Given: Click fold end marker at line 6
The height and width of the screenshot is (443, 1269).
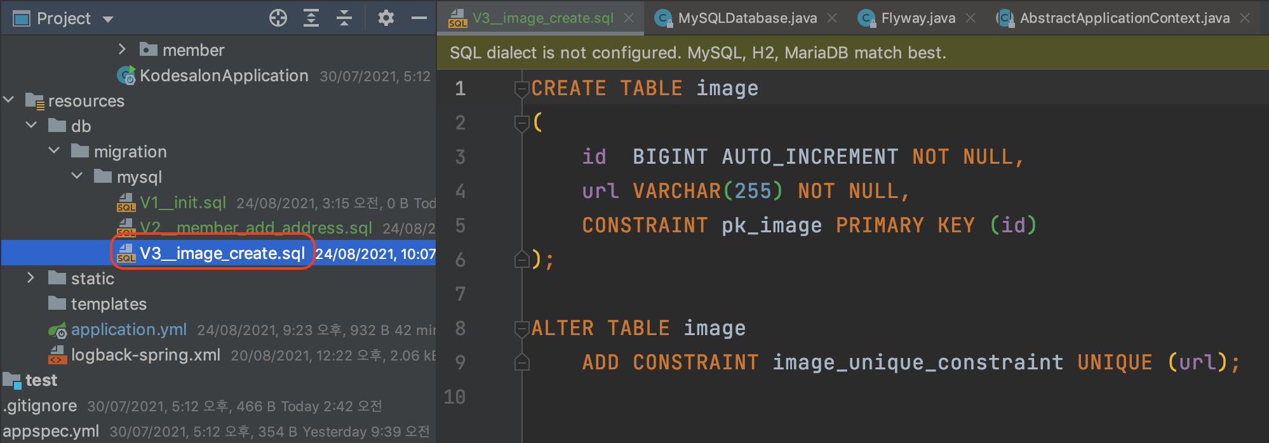Looking at the screenshot, I should pos(521,259).
